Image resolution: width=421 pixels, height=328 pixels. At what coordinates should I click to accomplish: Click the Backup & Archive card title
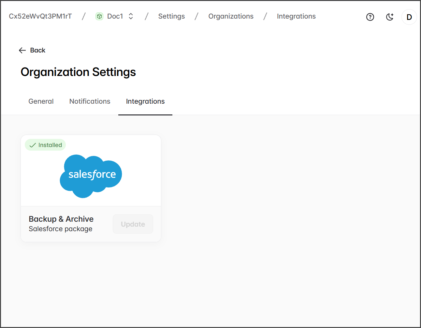(x=61, y=219)
